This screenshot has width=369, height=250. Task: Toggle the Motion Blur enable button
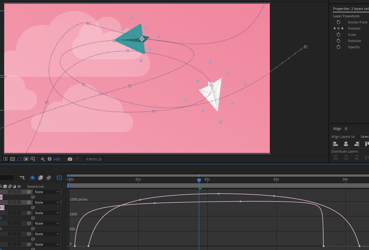point(49,178)
